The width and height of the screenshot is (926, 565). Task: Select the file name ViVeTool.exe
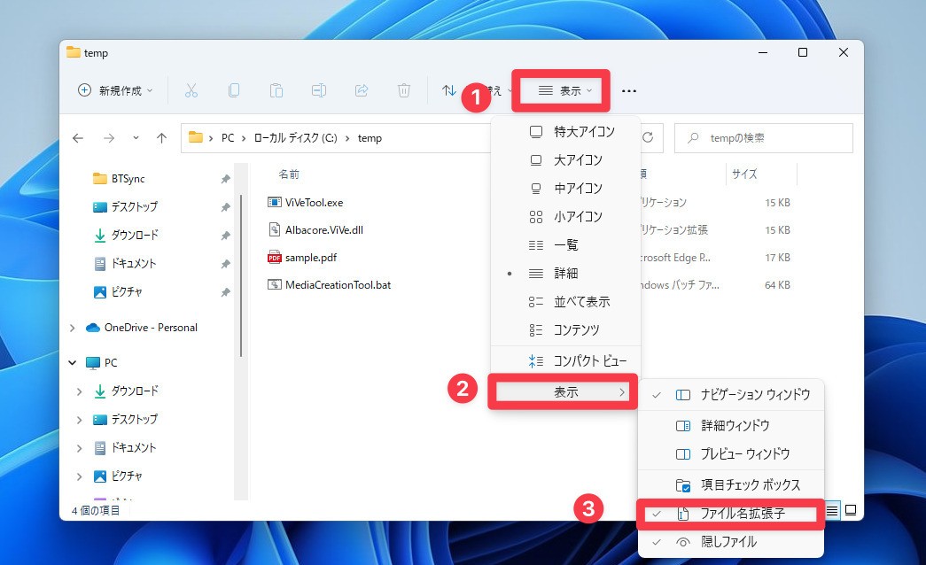[315, 203]
